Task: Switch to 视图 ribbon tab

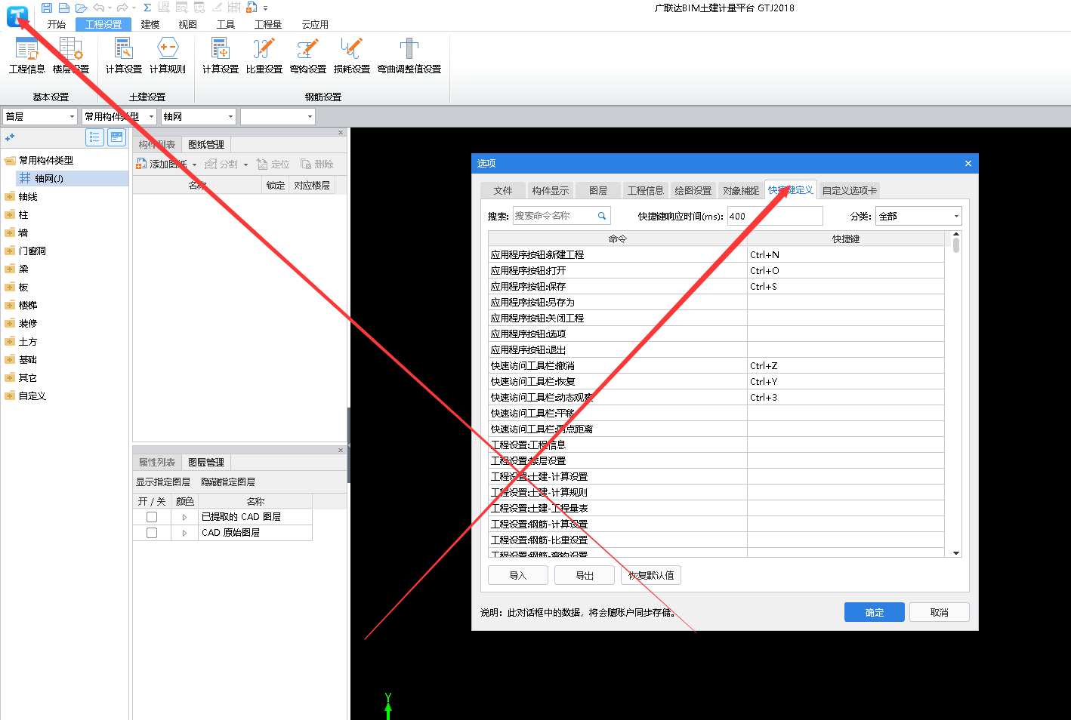Action: click(188, 24)
